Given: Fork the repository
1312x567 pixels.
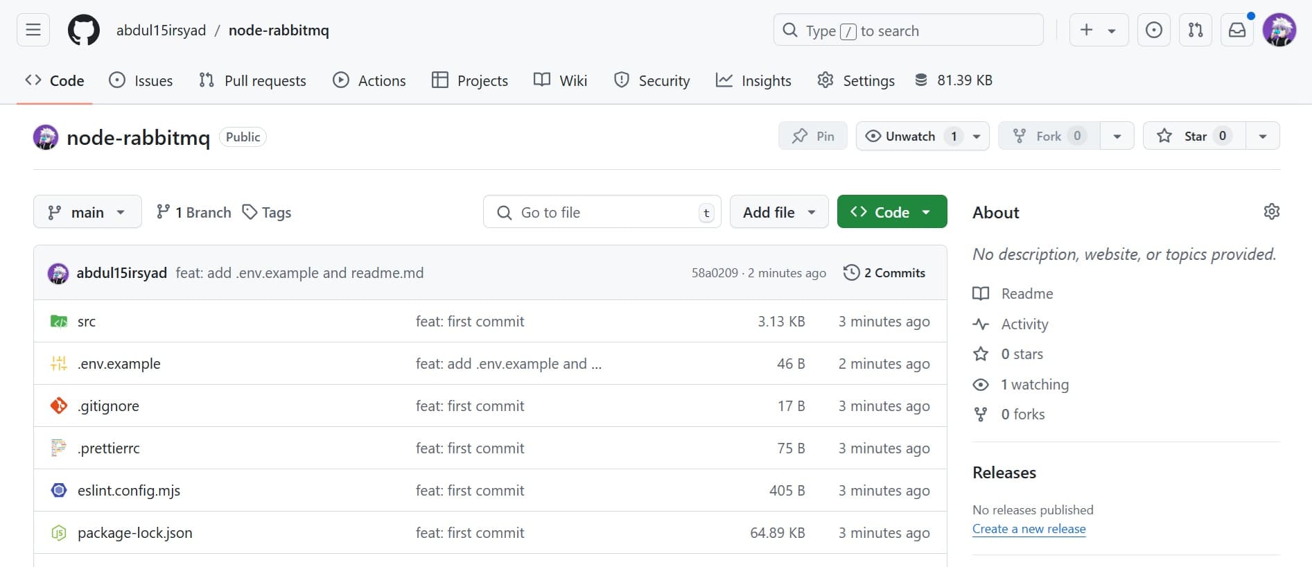Looking at the screenshot, I should pyautogui.click(x=1049, y=136).
